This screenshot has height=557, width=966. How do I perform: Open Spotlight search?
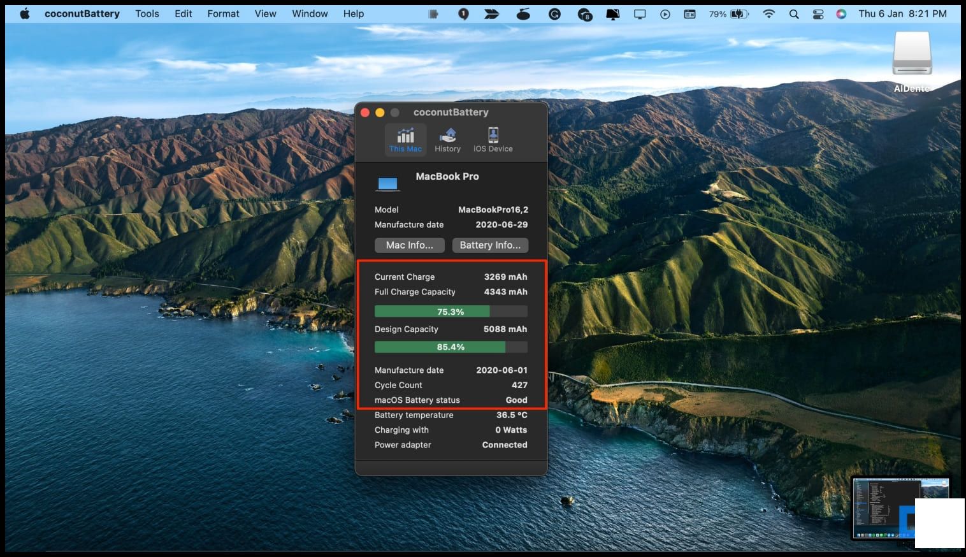point(794,13)
